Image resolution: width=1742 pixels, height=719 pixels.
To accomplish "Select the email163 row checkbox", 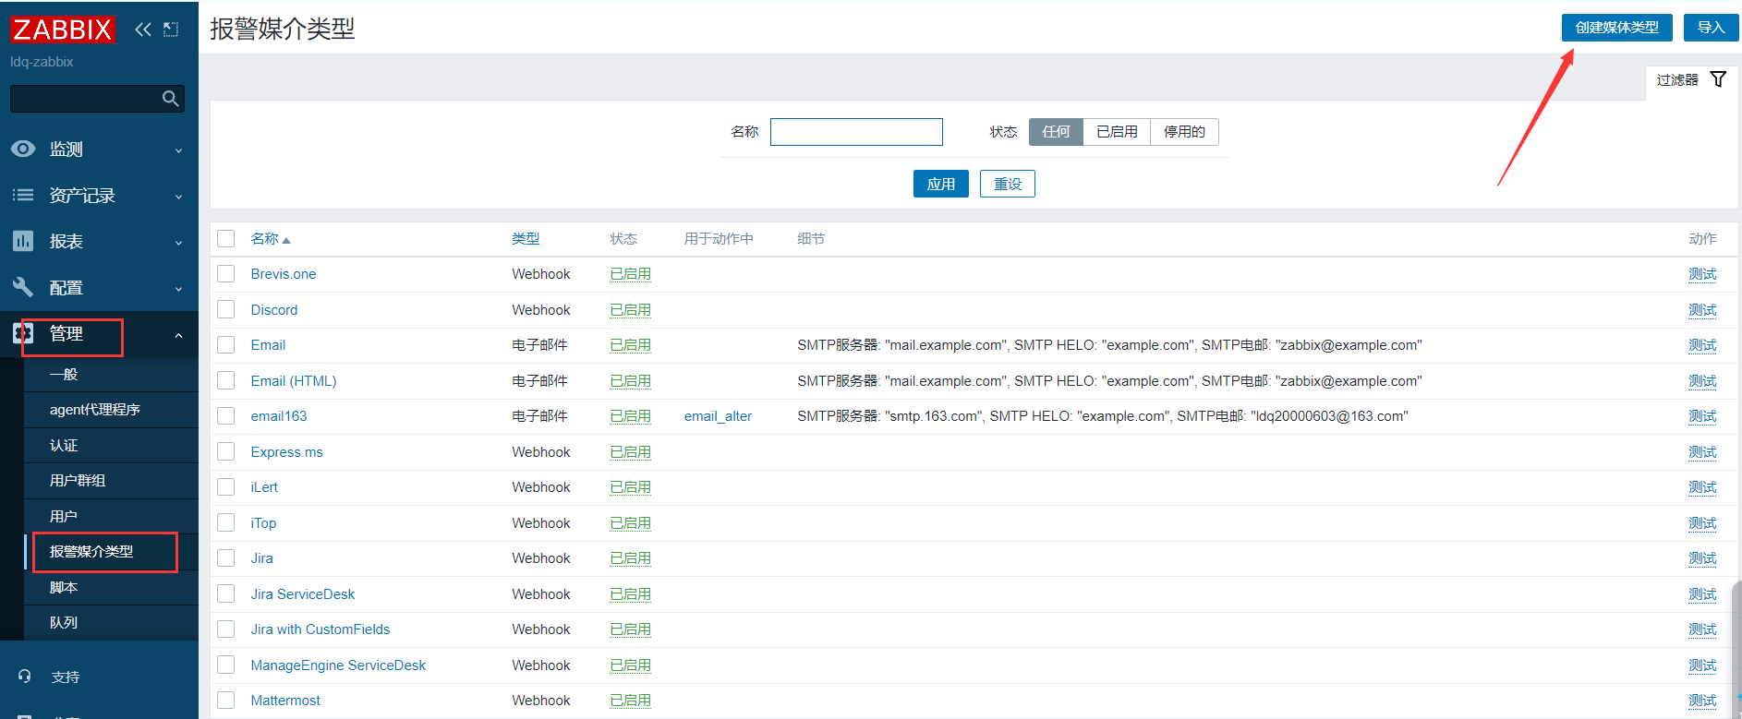I will [x=226, y=416].
